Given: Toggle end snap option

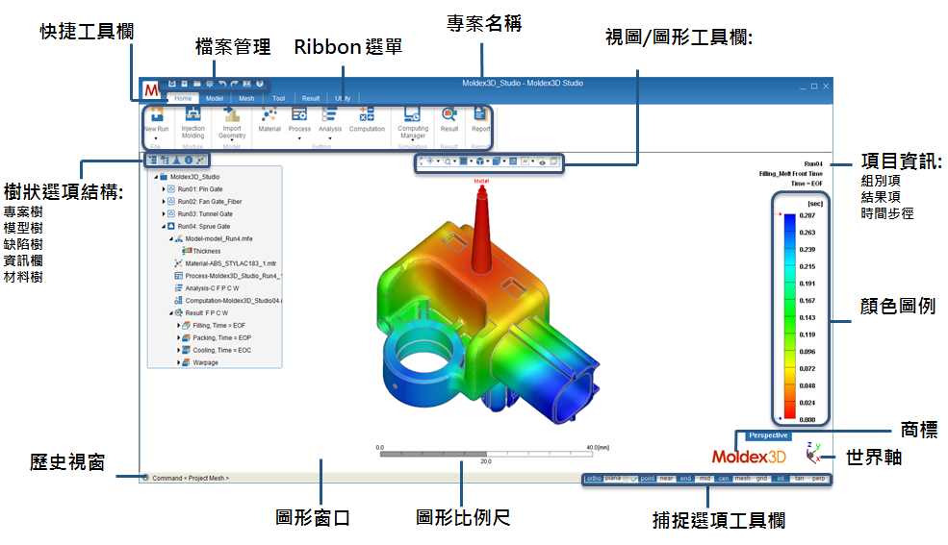Looking at the screenshot, I should [x=685, y=479].
